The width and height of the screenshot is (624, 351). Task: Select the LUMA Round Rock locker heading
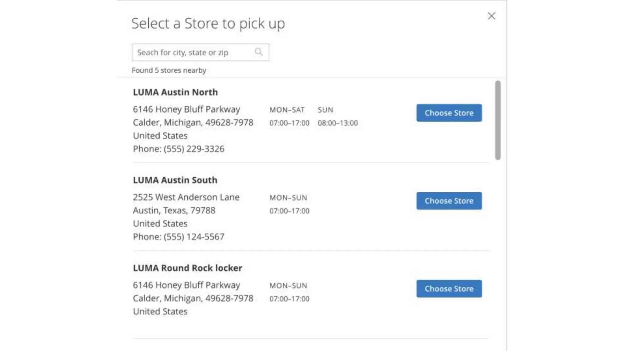tap(187, 268)
